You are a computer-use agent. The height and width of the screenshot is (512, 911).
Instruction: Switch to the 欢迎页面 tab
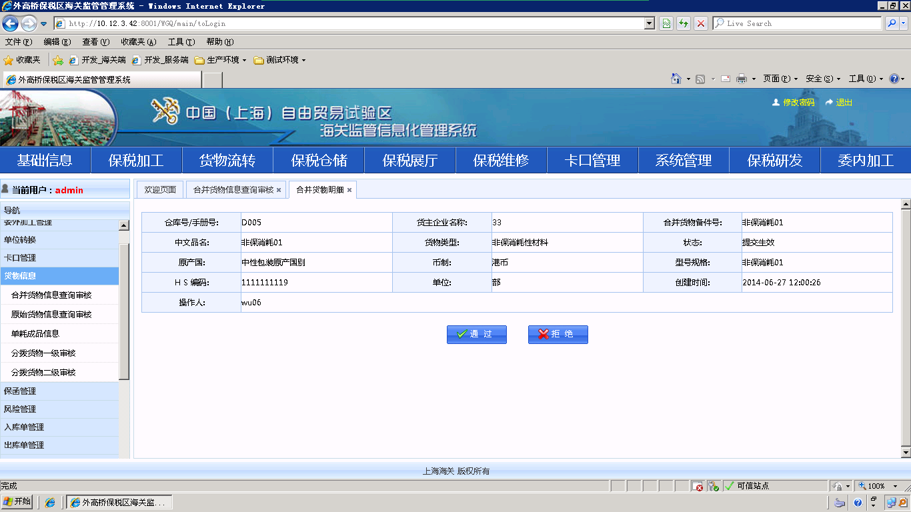(x=160, y=190)
